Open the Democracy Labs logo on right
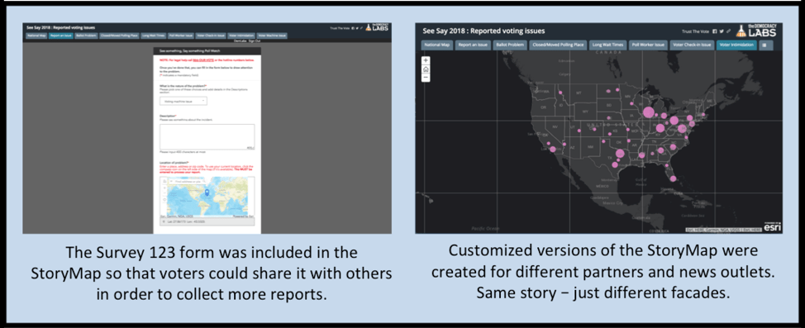The width and height of the screenshot is (805, 328). [x=755, y=31]
